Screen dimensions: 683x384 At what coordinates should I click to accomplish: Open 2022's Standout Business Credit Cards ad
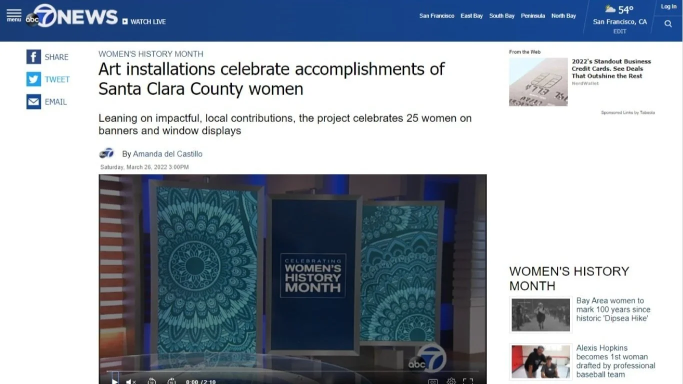click(x=611, y=68)
